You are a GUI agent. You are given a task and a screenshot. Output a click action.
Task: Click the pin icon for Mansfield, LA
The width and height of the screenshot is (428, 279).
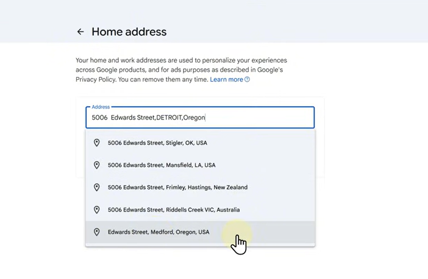pos(96,165)
